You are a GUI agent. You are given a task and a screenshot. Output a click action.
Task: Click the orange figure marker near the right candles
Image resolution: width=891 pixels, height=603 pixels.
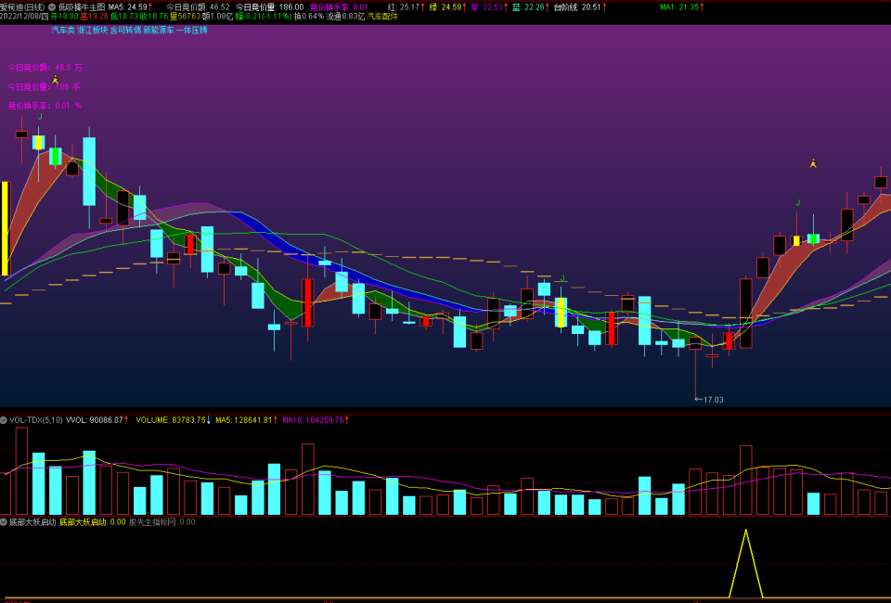click(x=813, y=163)
